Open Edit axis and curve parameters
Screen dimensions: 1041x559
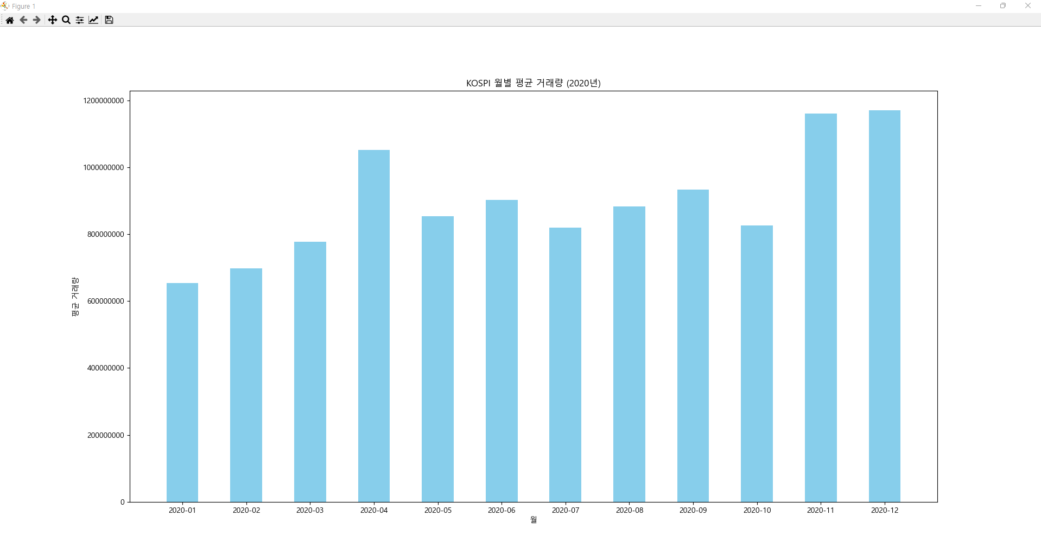tap(93, 20)
